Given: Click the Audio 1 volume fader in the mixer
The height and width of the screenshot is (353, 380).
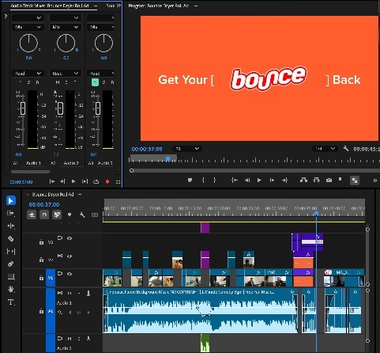Looking at the screenshot, I should pos(23,108).
